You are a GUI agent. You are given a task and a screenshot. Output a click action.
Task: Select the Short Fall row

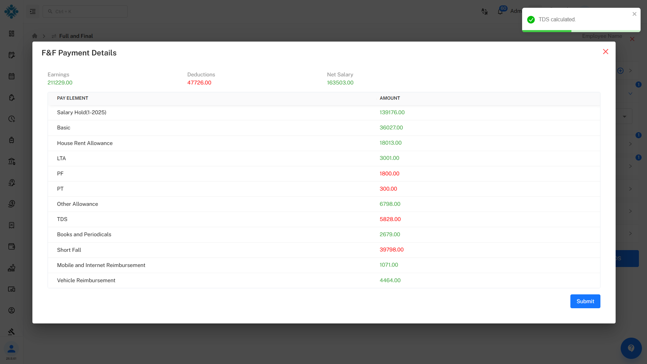click(x=324, y=250)
